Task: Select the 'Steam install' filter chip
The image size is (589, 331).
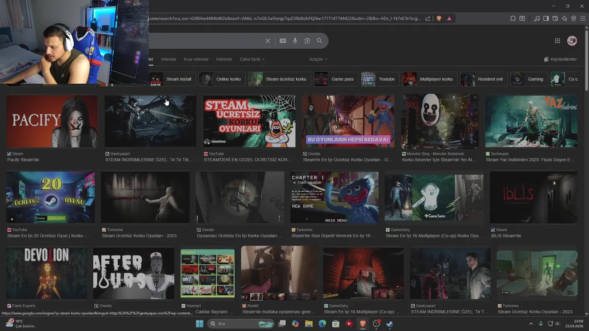Action: pyautogui.click(x=173, y=79)
